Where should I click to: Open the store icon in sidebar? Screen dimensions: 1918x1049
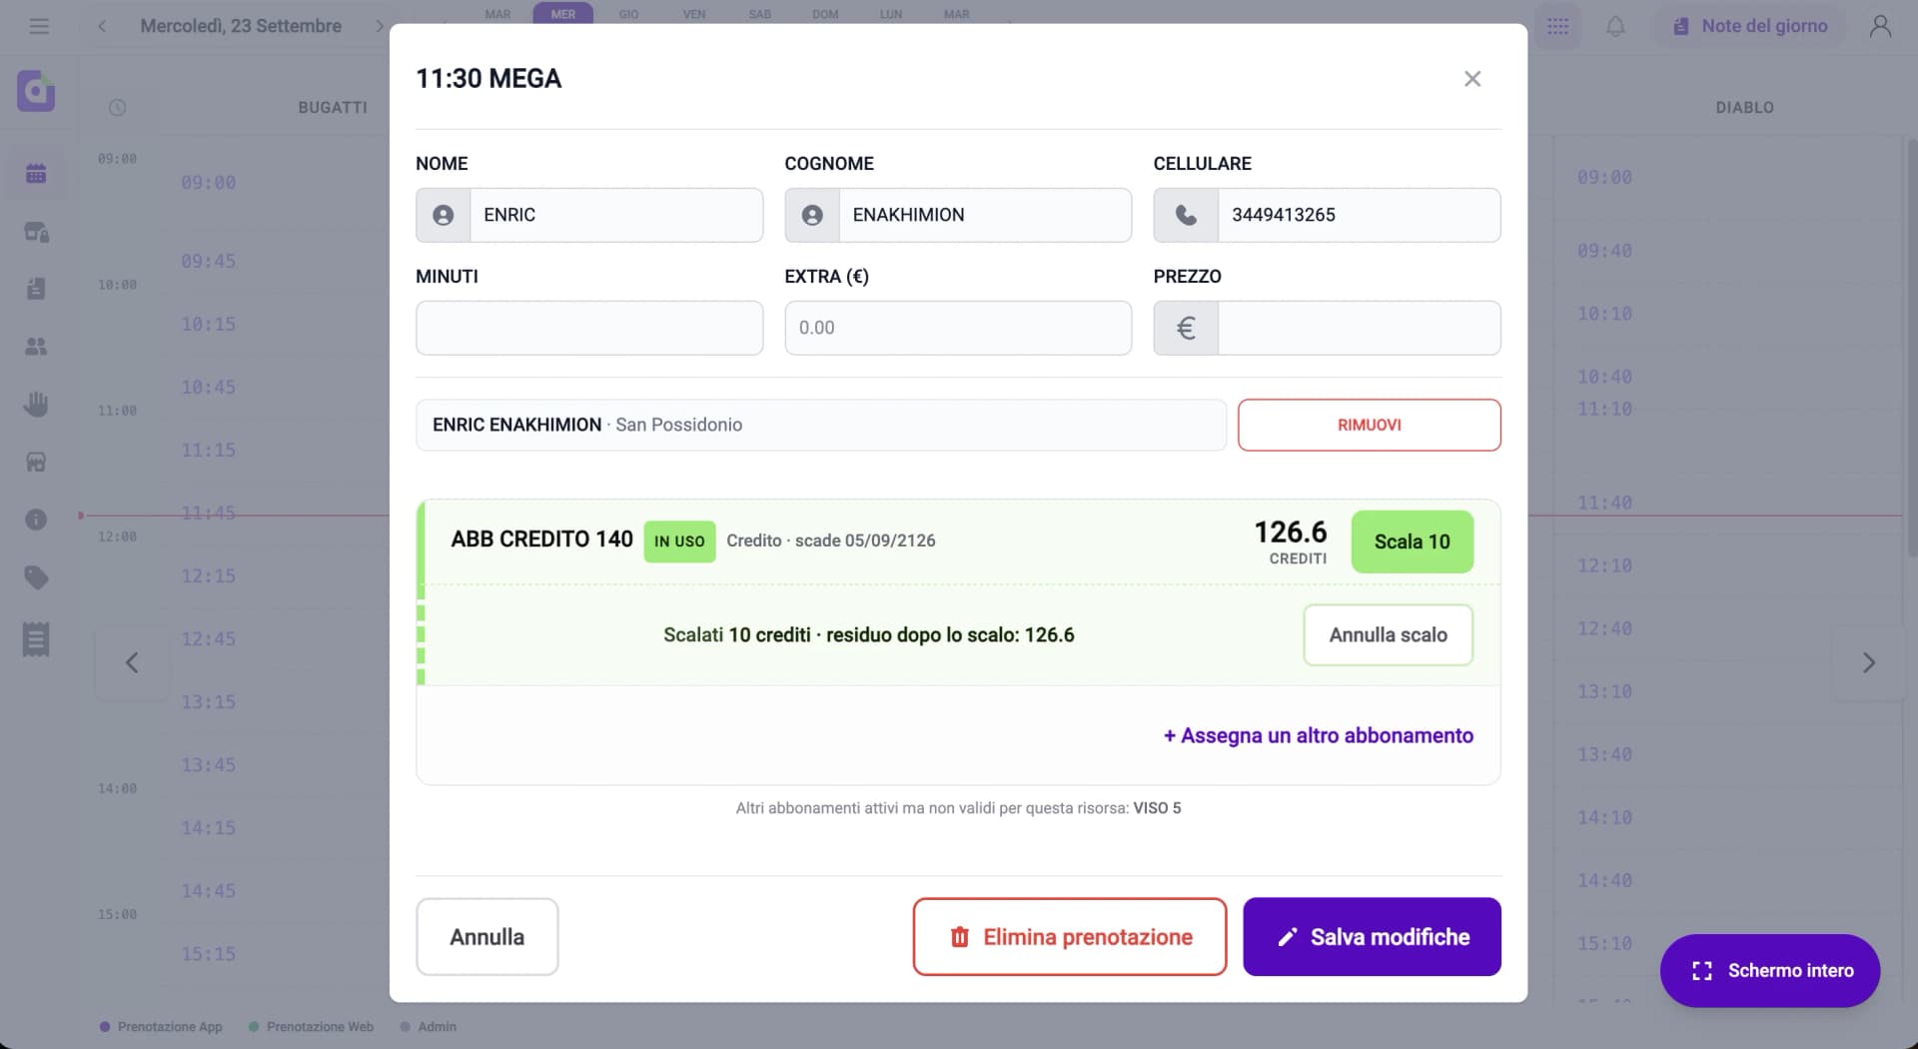click(x=36, y=462)
